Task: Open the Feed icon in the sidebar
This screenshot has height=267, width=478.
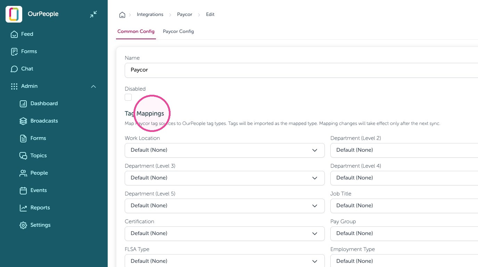Action: point(14,34)
